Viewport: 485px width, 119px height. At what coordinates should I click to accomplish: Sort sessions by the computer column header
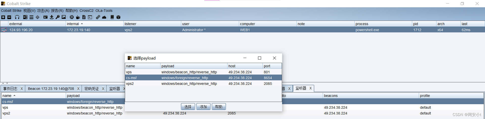(x=268, y=24)
